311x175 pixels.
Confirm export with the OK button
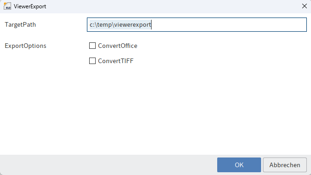coord(239,165)
